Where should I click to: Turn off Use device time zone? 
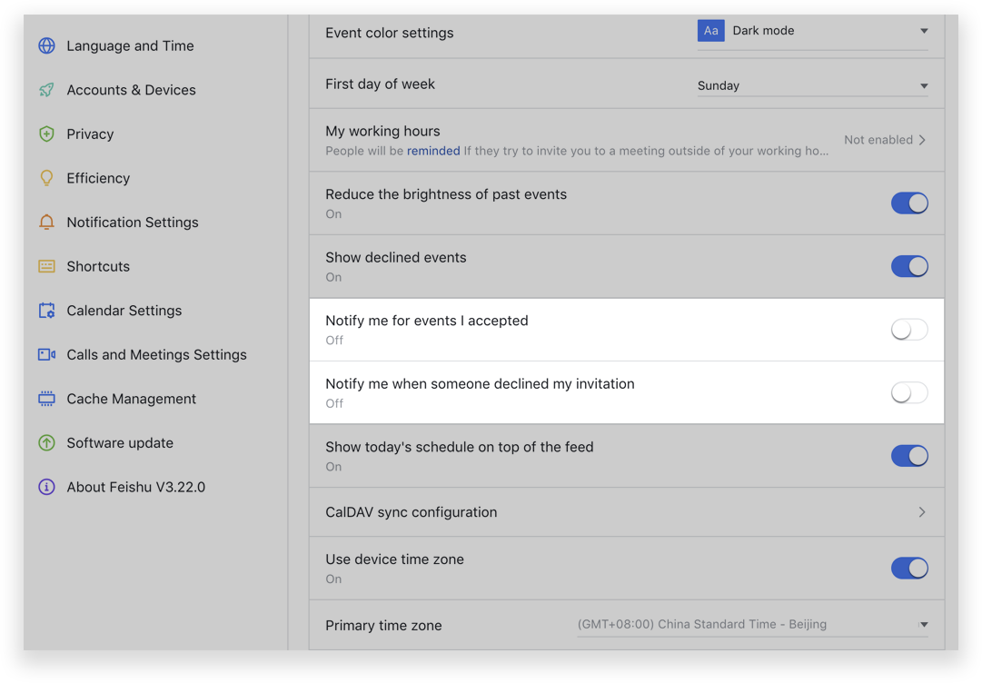(909, 569)
